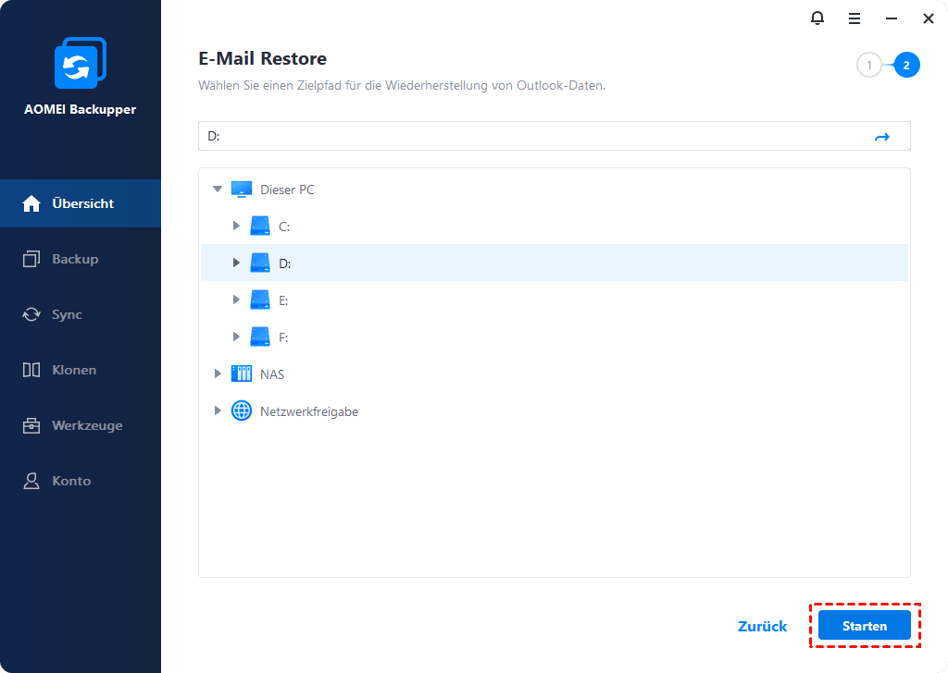This screenshot has width=948, height=673.
Task: Click the Starten button
Action: click(864, 625)
